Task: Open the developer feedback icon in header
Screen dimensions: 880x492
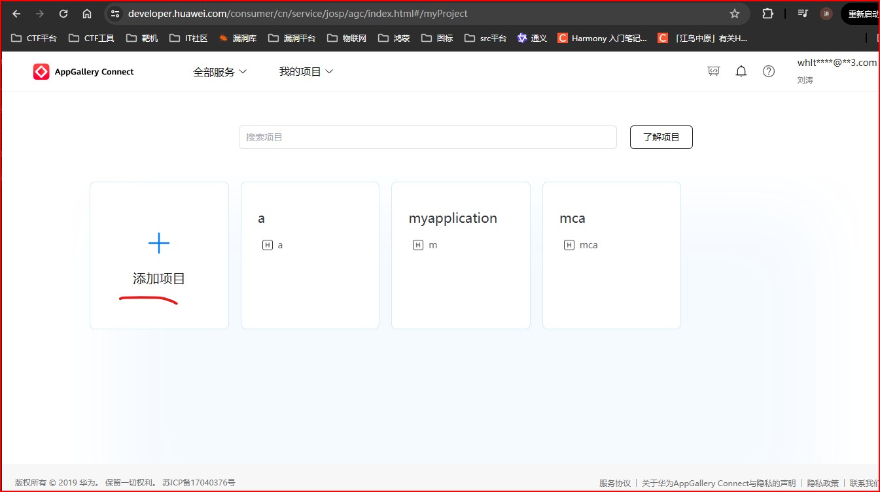Action: pyautogui.click(x=714, y=71)
